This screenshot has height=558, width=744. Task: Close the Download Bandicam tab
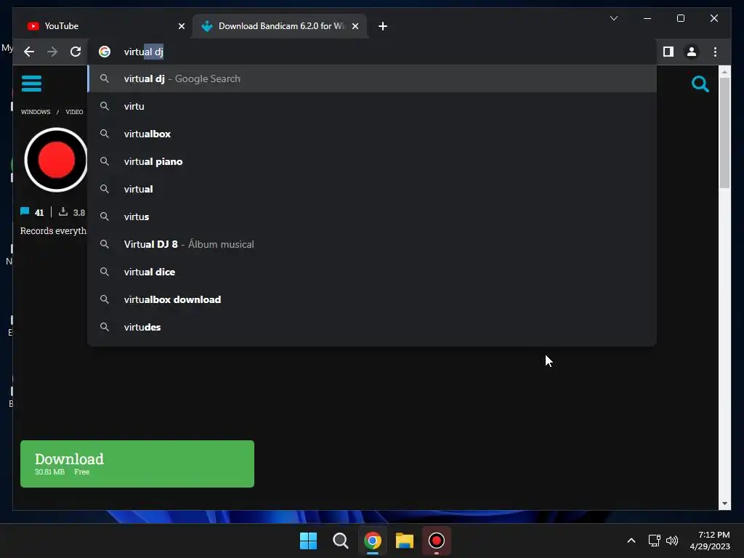click(355, 26)
